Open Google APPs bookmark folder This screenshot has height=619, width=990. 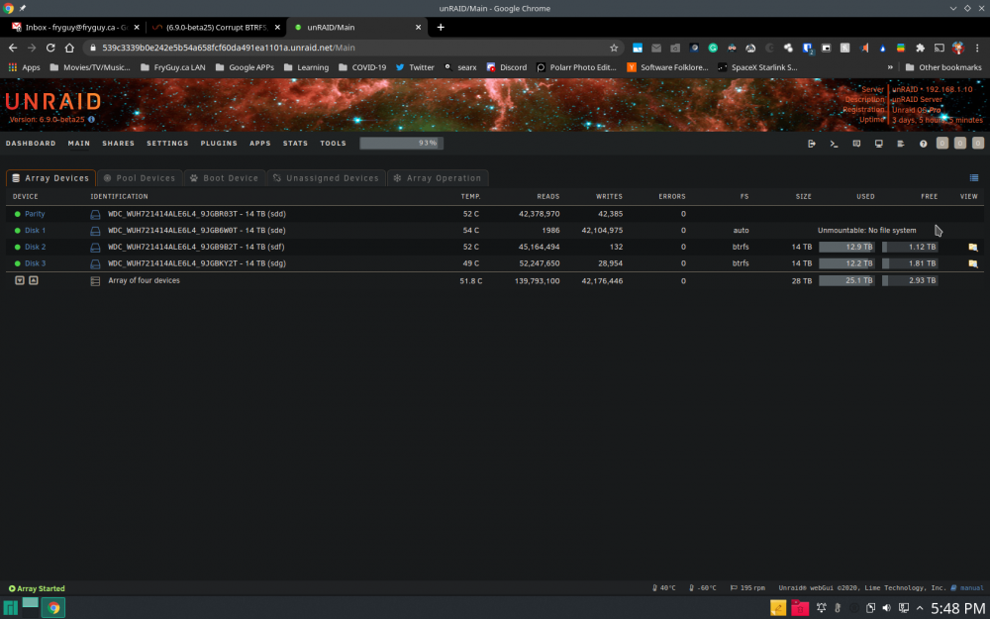tap(245, 67)
